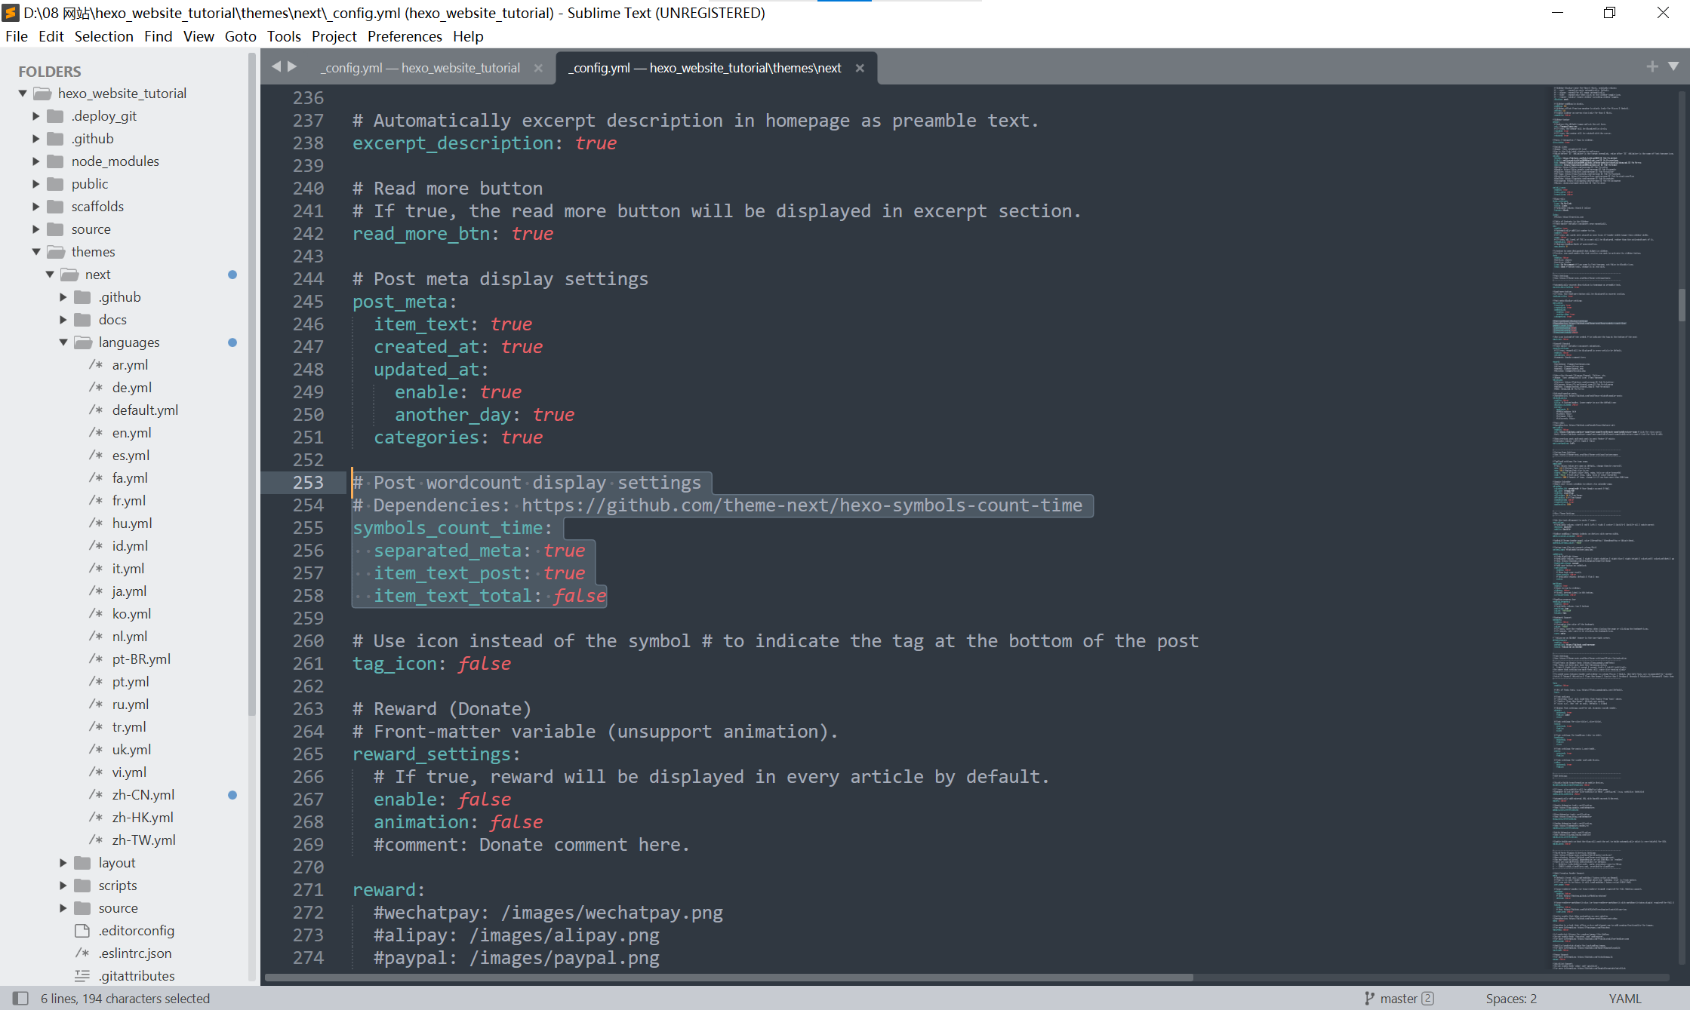Image resolution: width=1690 pixels, height=1010 pixels.
Task: Close the hexo_website_tutorial _config.yml tab
Action: click(x=538, y=68)
